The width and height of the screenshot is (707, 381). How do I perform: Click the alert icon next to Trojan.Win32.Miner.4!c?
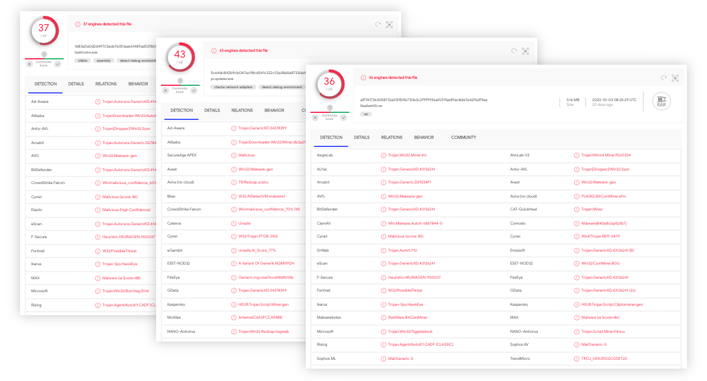pos(384,155)
